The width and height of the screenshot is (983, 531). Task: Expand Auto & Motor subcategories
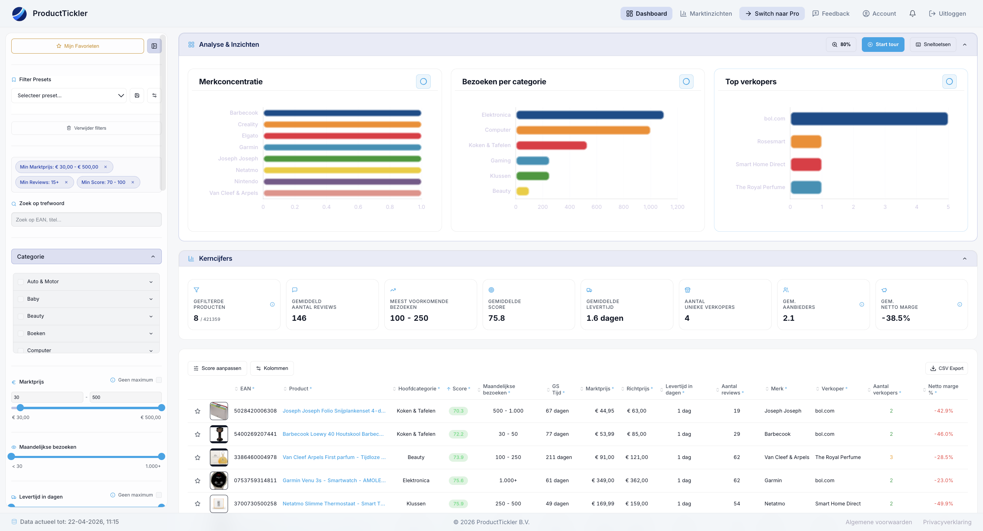tap(151, 282)
